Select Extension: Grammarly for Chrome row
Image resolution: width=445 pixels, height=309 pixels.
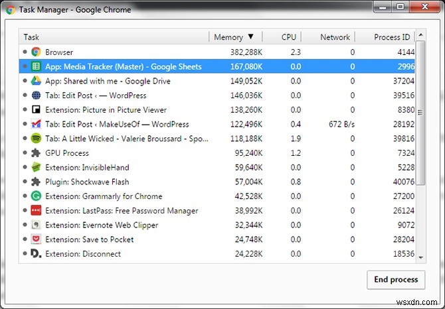217,196
